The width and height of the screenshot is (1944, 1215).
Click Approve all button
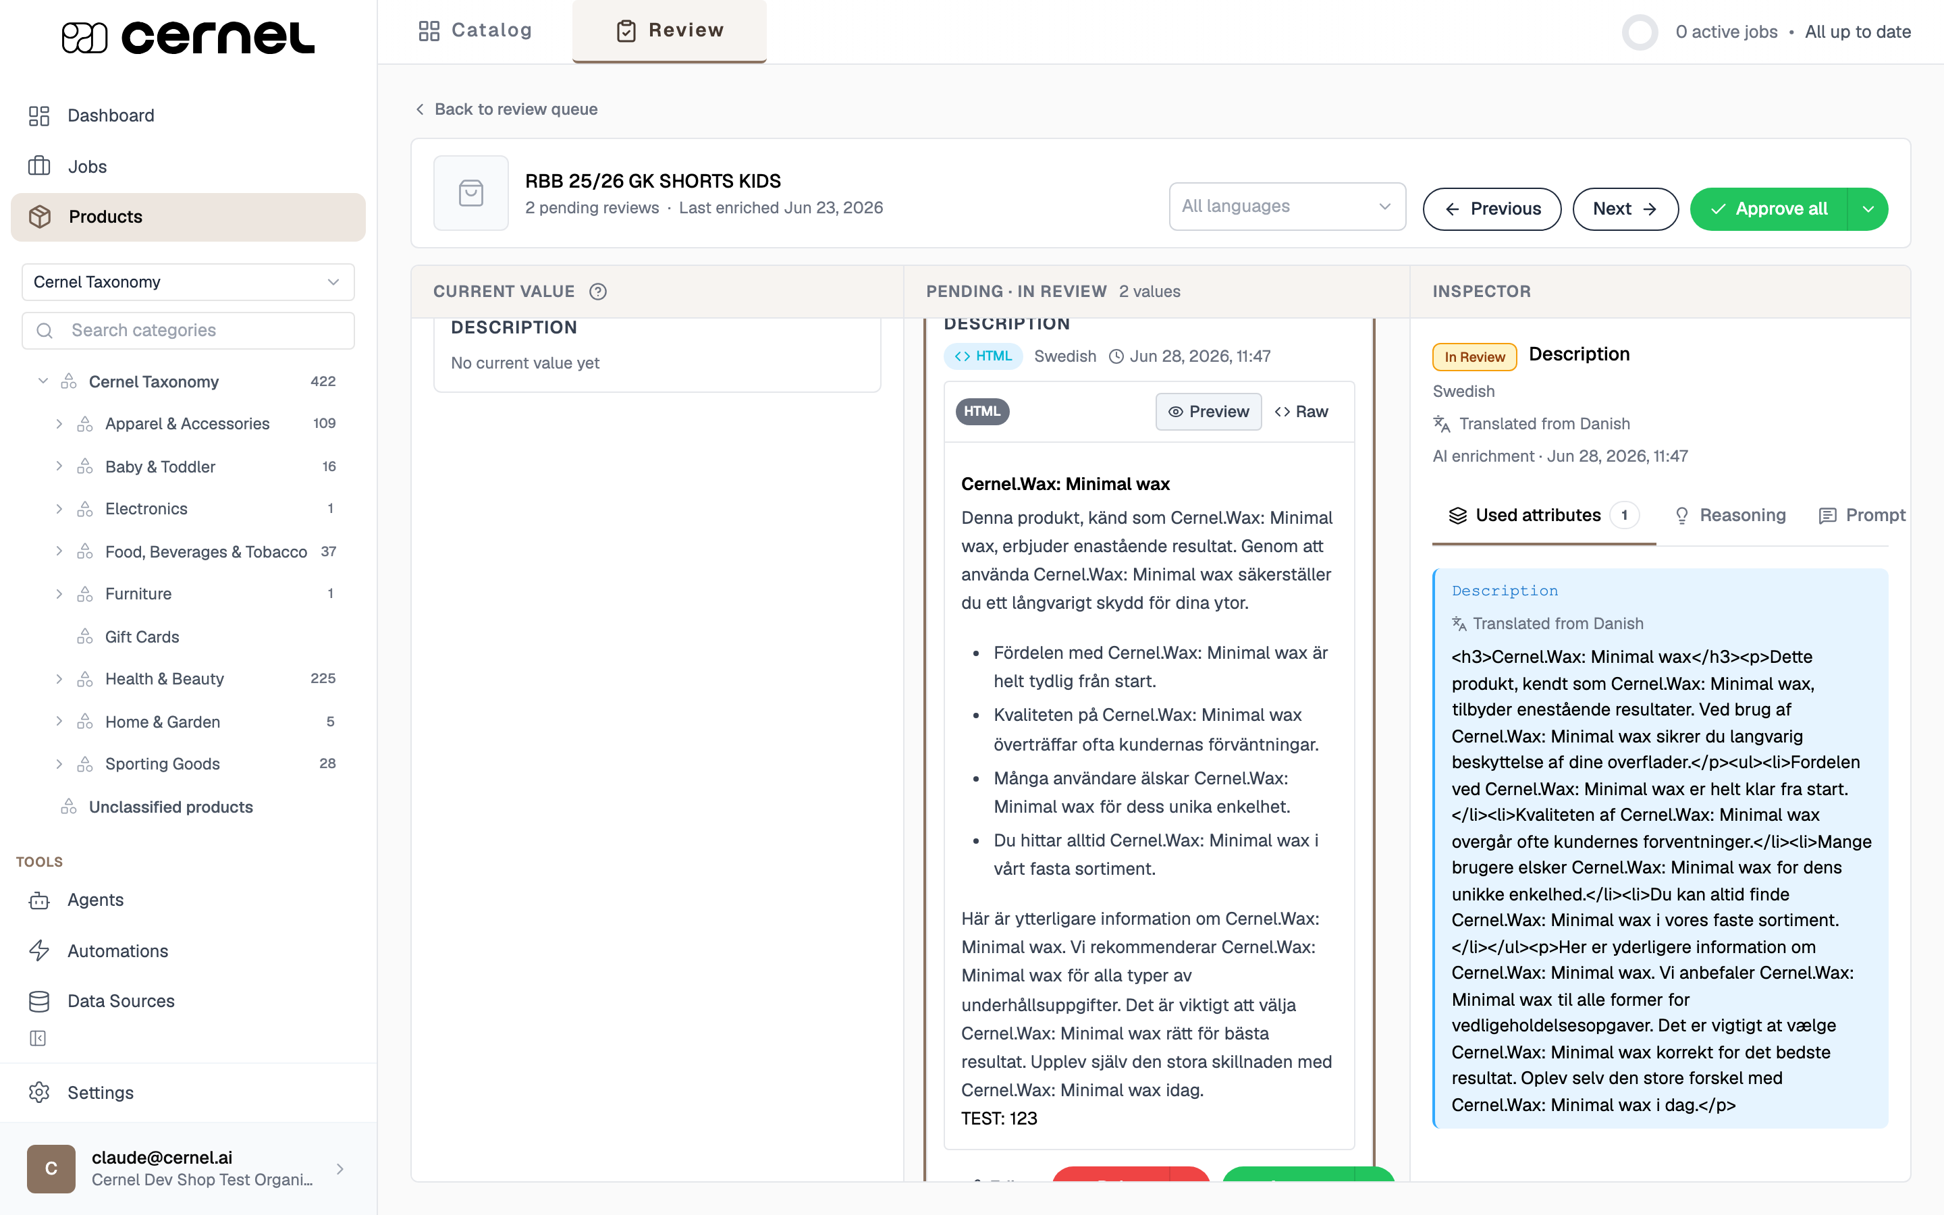point(1769,209)
